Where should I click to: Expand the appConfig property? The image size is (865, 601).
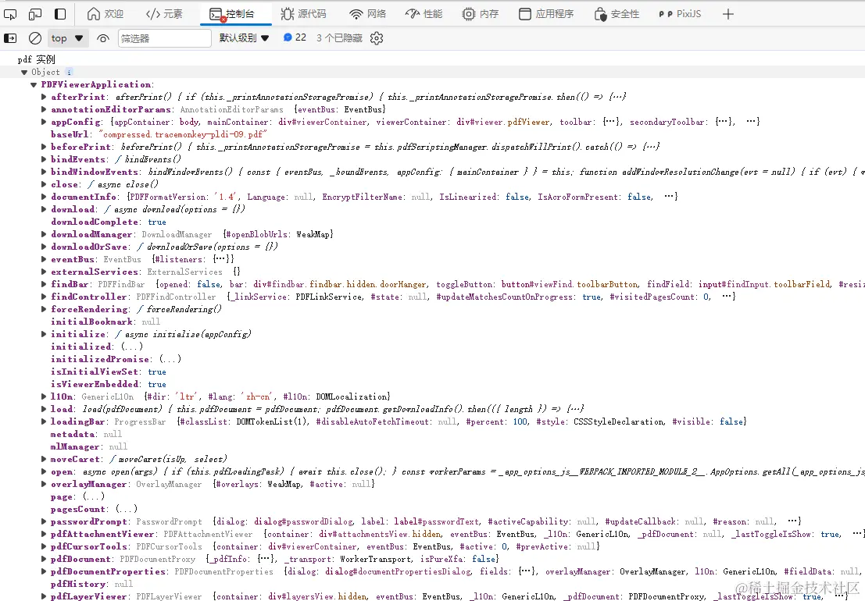tap(44, 123)
